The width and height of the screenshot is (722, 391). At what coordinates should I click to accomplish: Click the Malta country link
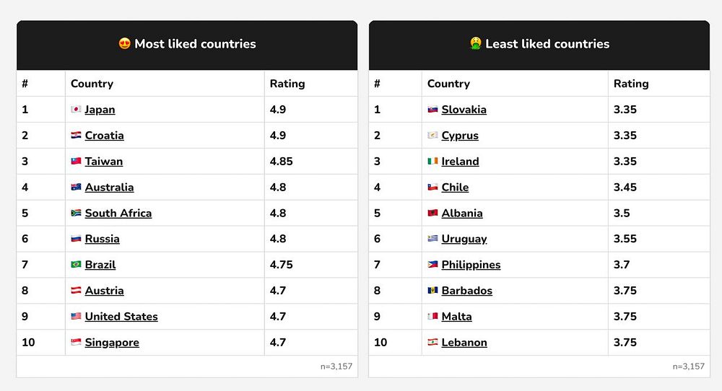point(456,316)
